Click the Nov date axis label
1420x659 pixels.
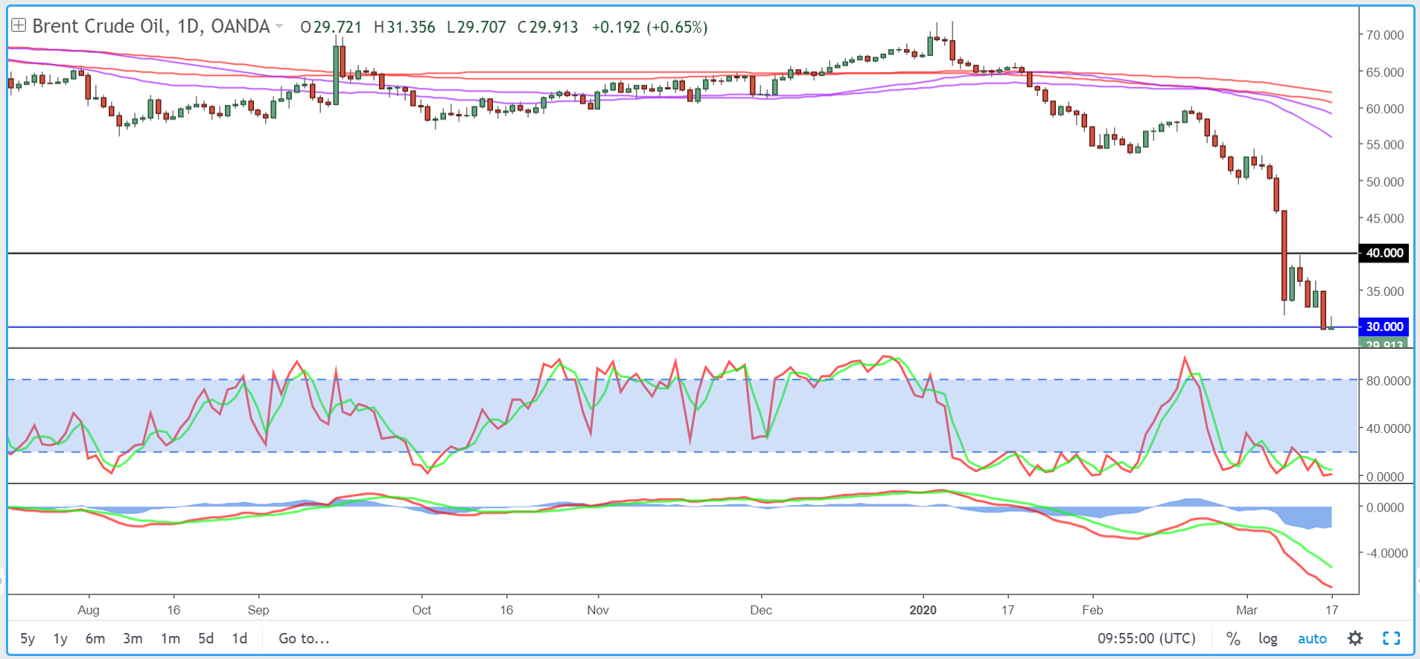[598, 610]
